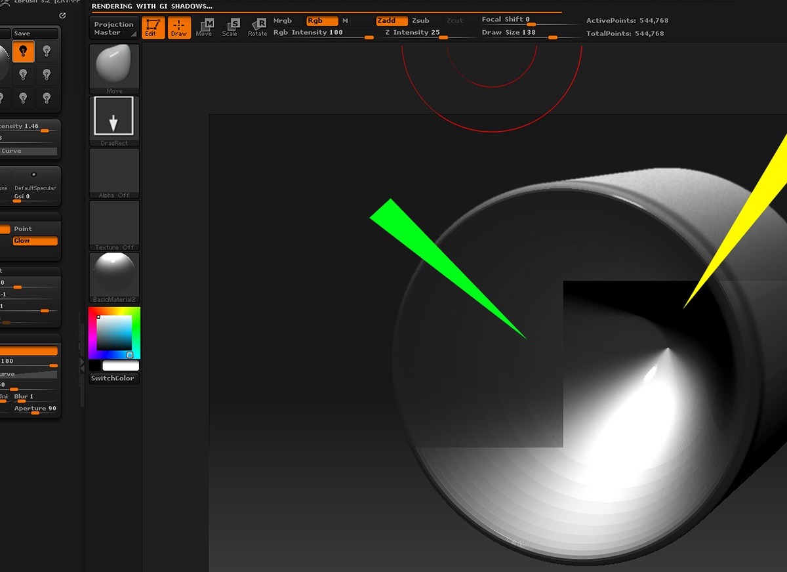787x572 pixels.
Task: Adjust the Aperture 90 slider
Action: pos(35,409)
